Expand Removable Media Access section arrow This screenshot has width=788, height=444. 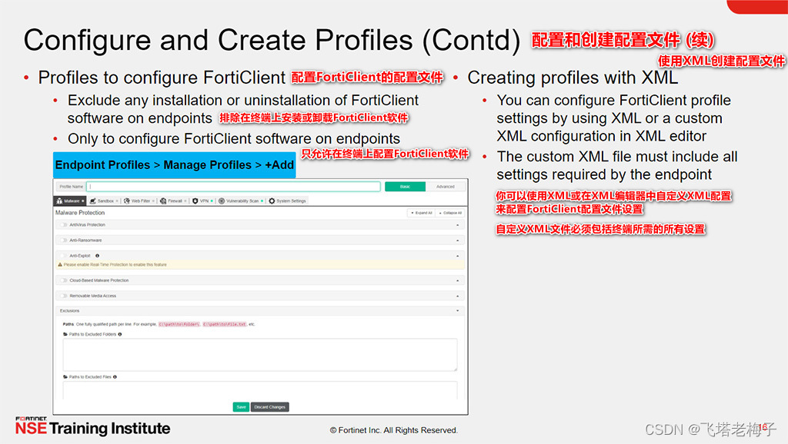(457, 296)
